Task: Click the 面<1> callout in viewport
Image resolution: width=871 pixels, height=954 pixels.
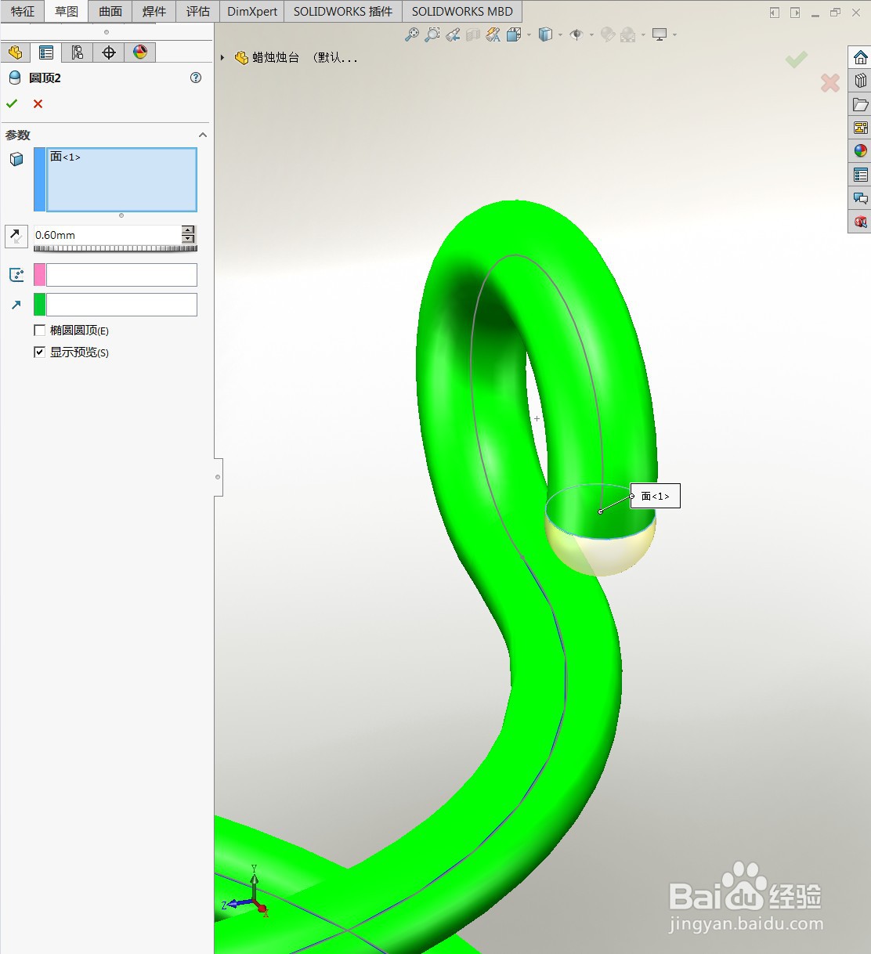Action: (655, 496)
